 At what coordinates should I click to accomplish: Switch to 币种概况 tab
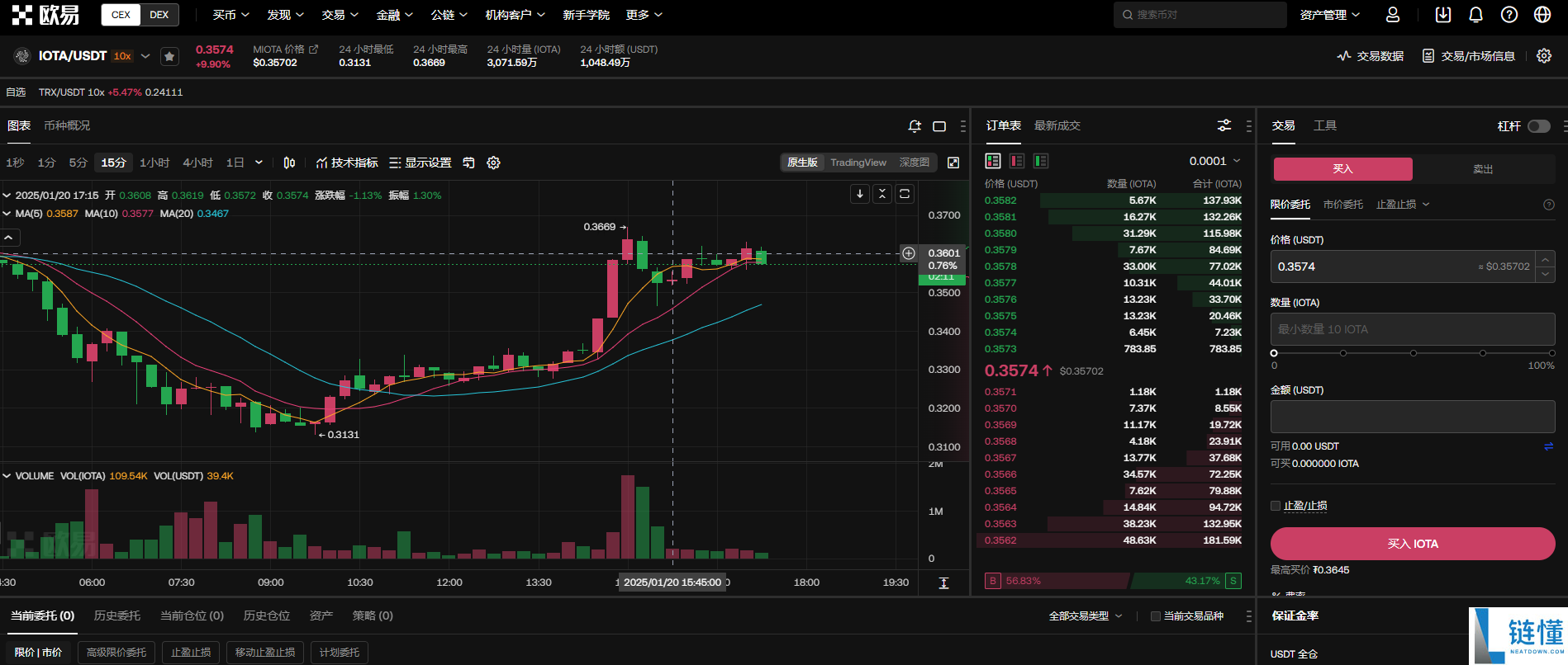(x=67, y=125)
